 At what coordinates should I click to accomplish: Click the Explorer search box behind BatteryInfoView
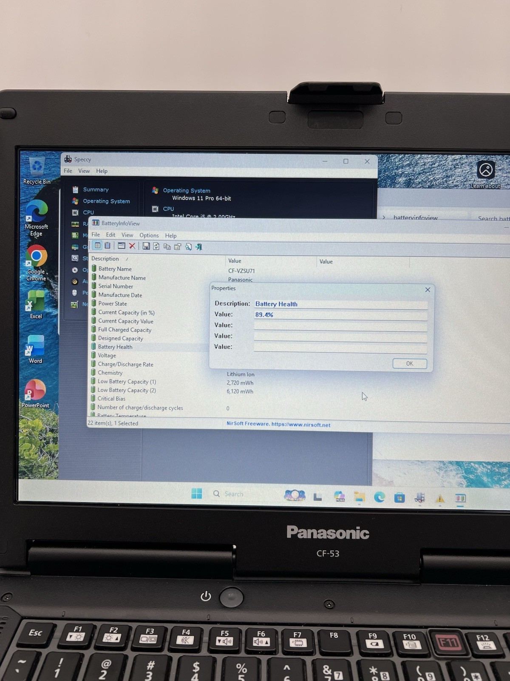[x=493, y=218]
